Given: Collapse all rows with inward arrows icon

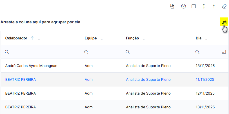Looking at the screenshot, I should (214, 6).
